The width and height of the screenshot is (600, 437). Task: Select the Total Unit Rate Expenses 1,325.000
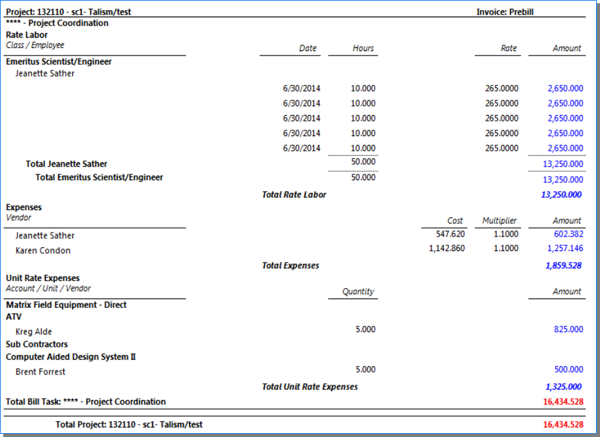[x=563, y=387]
